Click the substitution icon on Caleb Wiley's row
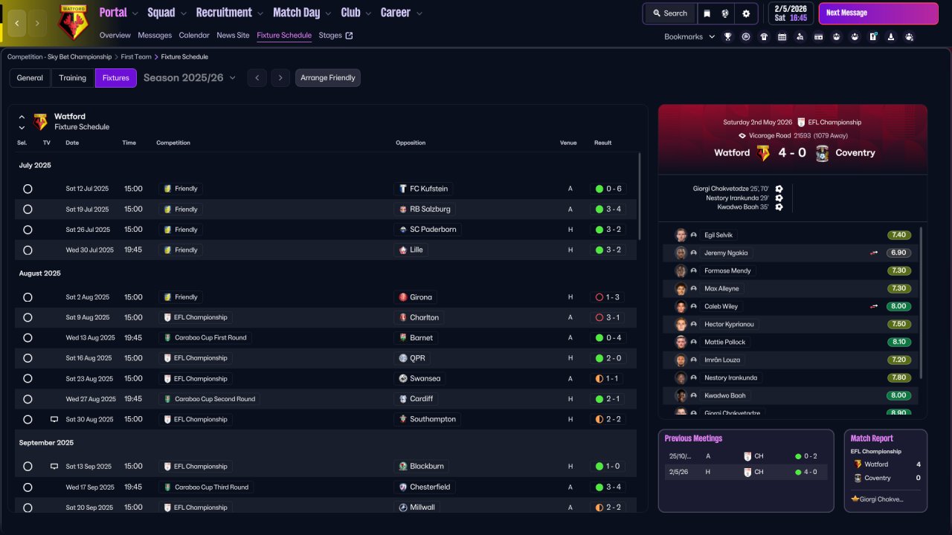 click(x=874, y=306)
